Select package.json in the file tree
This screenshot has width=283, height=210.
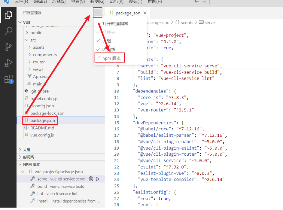tap(61, 120)
